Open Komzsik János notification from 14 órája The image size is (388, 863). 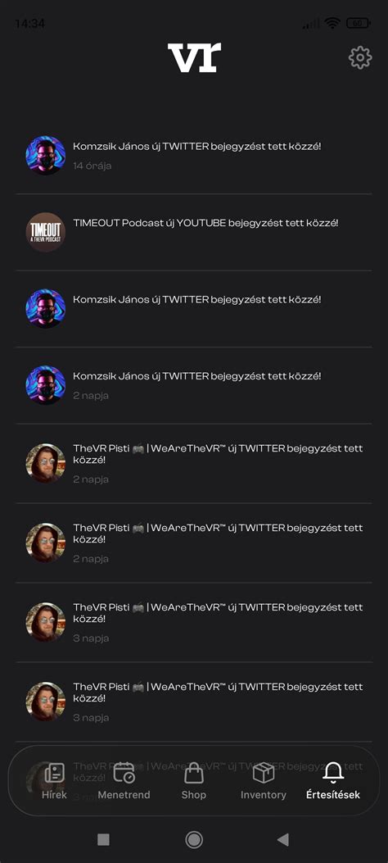click(x=194, y=156)
